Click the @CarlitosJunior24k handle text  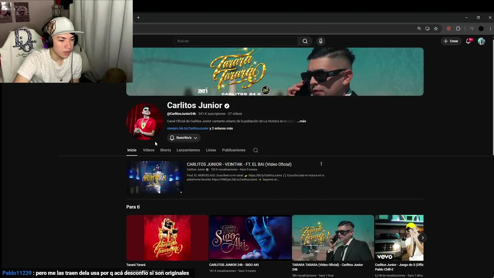tap(181, 114)
